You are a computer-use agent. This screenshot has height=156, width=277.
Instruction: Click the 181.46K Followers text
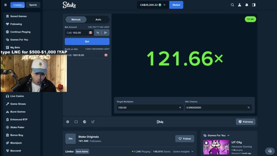pos(90,141)
